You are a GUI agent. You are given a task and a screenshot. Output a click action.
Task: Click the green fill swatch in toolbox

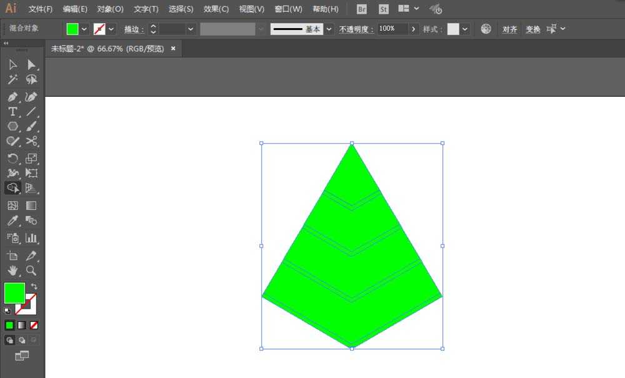[x=14, y=293]
